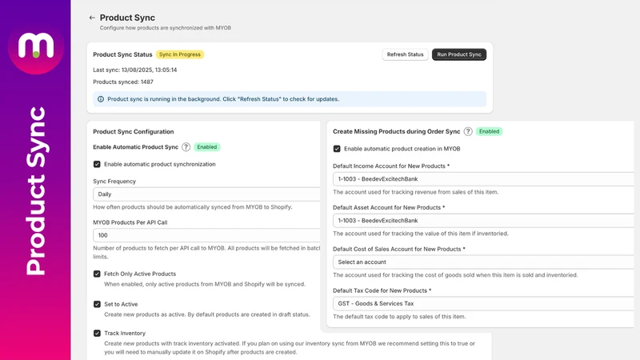
Task: Click the Products synced: 1487 text
Action: [x=123, y=82]
